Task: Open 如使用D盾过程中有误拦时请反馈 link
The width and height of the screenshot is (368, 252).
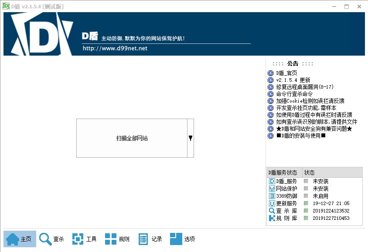Action: [x=314, y=115]
